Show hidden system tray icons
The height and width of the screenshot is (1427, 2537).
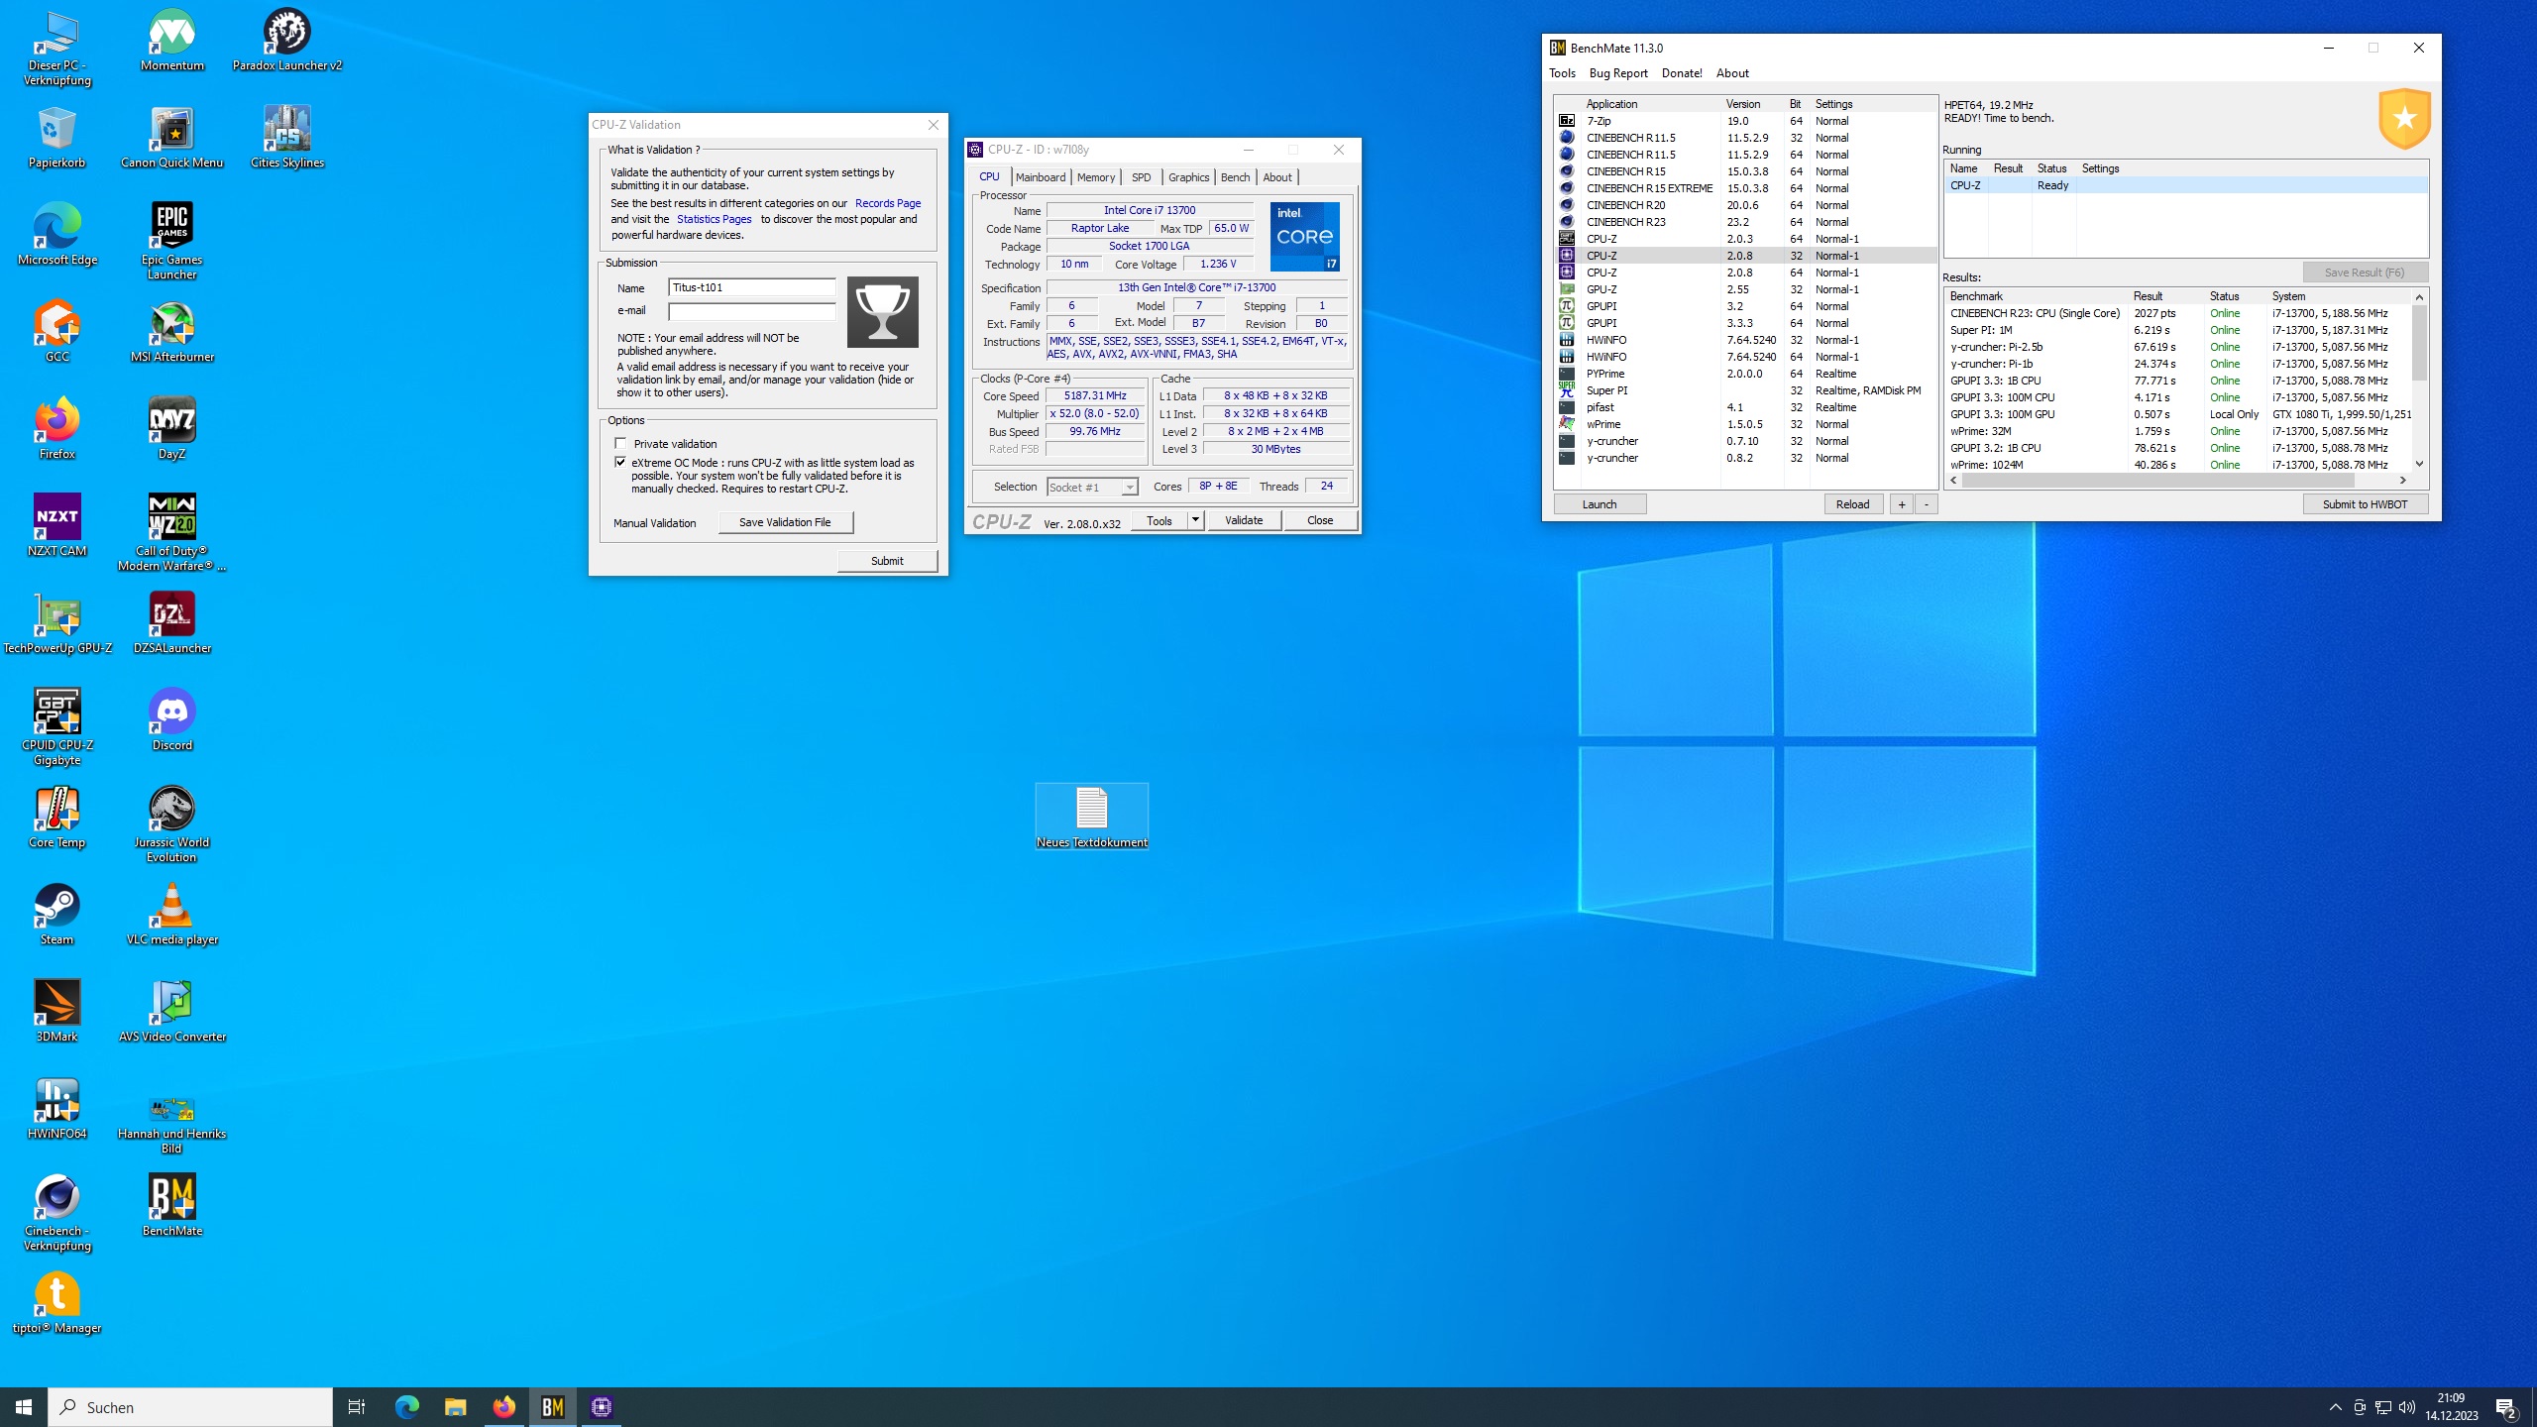tap(2335, 1407)
